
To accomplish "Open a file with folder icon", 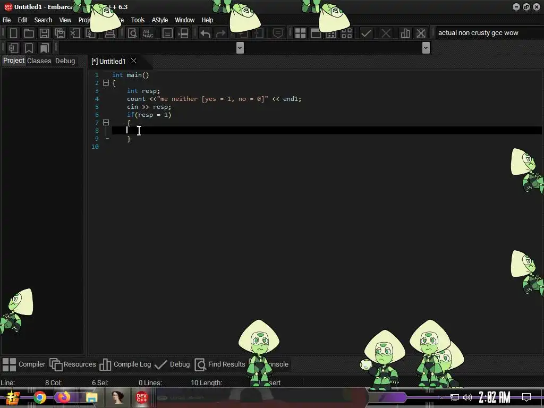I will point(29,33).
